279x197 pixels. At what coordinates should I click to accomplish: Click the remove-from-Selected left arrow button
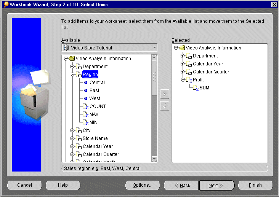(x=165, y=106)
